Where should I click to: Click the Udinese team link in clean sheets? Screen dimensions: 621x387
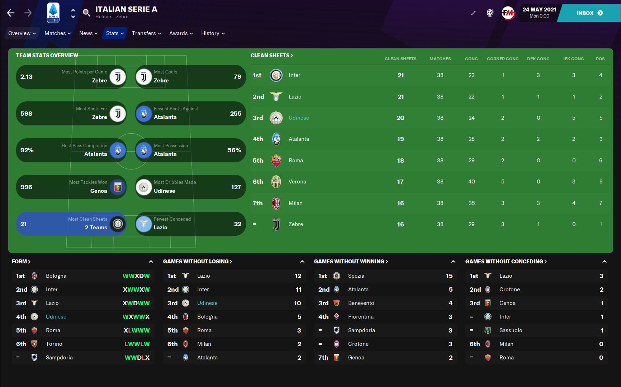click(x=299, y=118)
